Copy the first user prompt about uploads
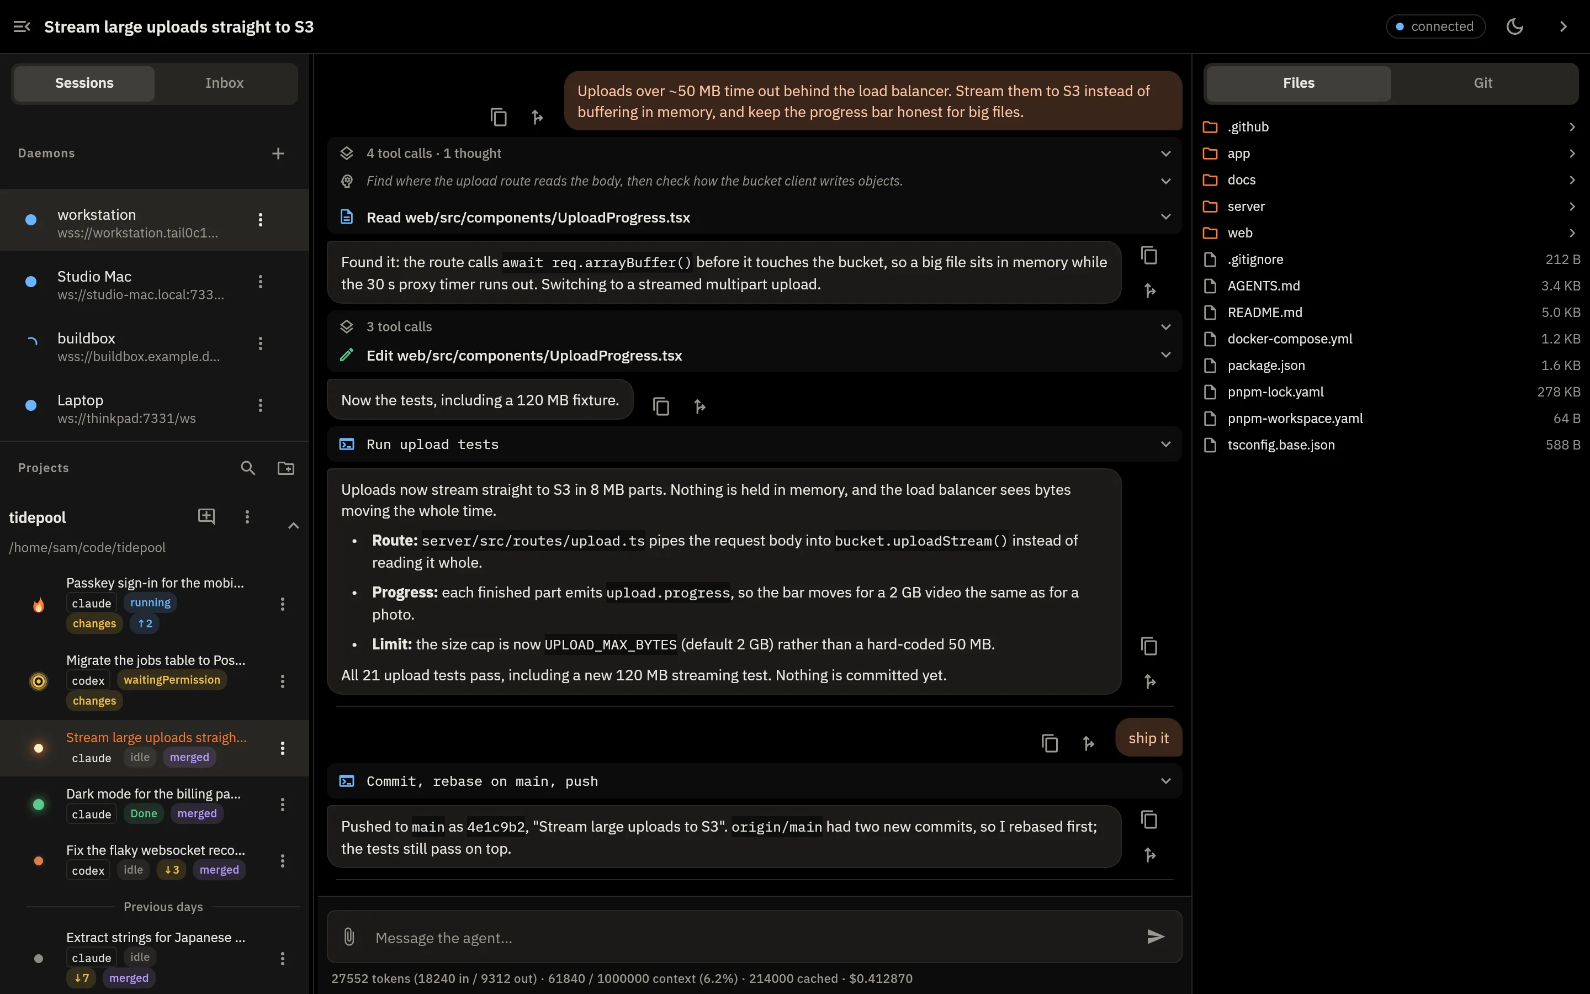1590x994 pixels. coord(499,117)
